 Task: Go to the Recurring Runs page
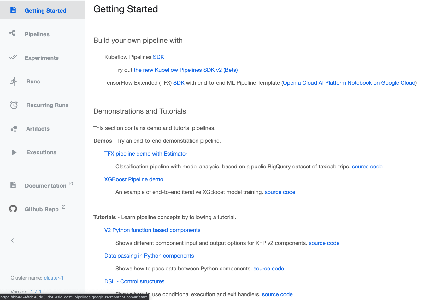coord(47,105)
